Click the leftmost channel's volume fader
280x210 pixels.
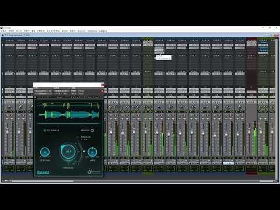[8, 132]
